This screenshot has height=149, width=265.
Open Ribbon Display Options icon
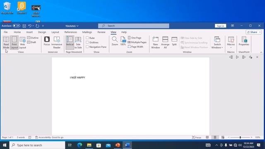233,26
